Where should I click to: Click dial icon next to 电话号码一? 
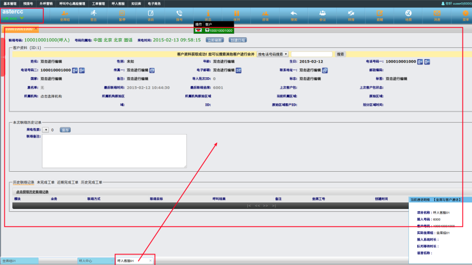click(420, 61)
